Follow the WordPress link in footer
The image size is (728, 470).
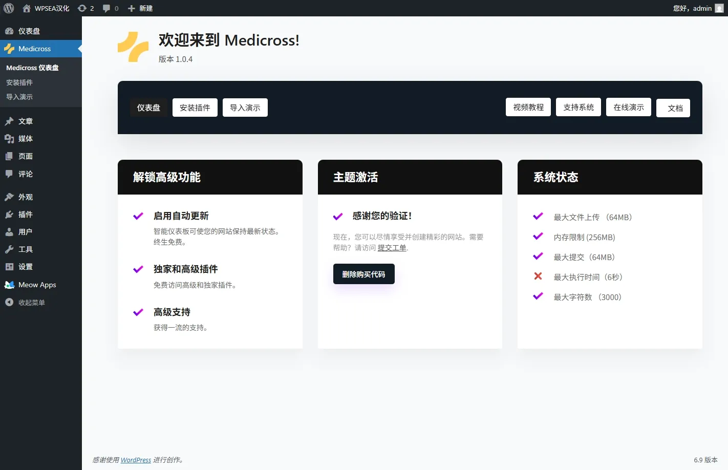tap(136, 460)
